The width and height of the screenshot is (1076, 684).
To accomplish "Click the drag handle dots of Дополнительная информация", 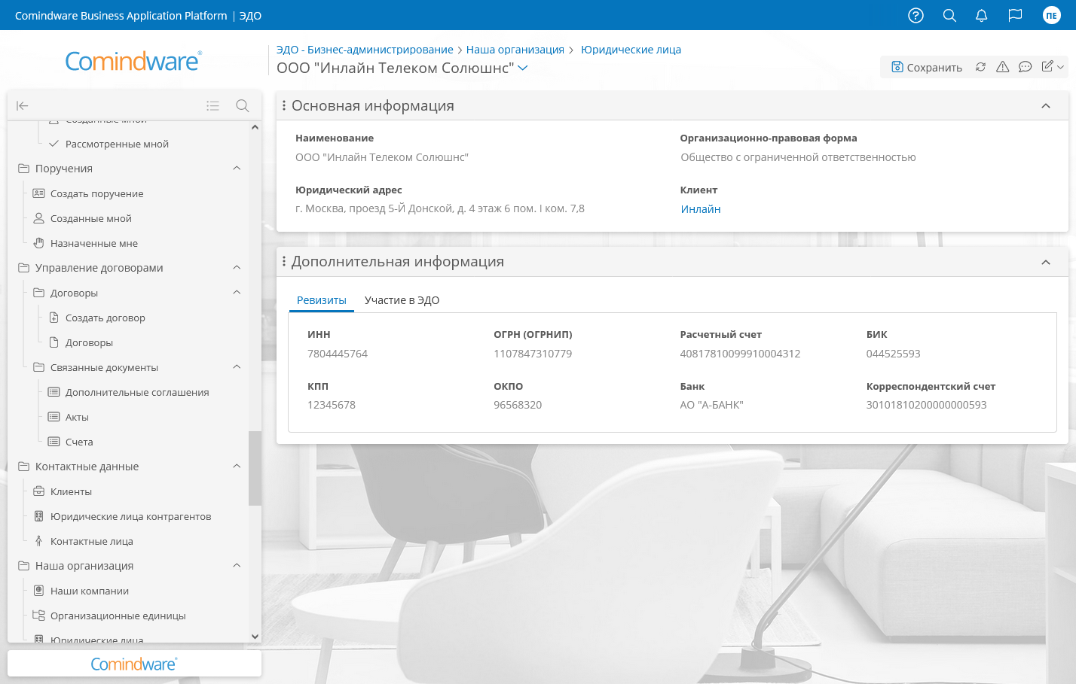I will click(x=284, y=262).
